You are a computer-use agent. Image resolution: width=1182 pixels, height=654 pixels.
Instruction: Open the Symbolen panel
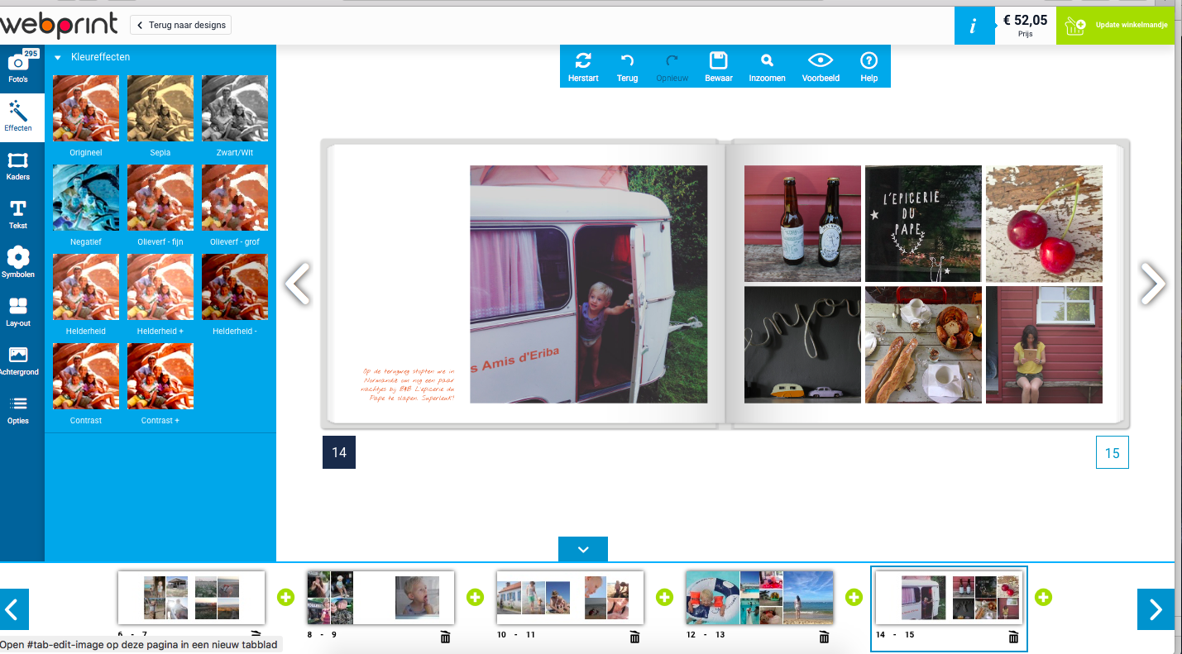18,263
